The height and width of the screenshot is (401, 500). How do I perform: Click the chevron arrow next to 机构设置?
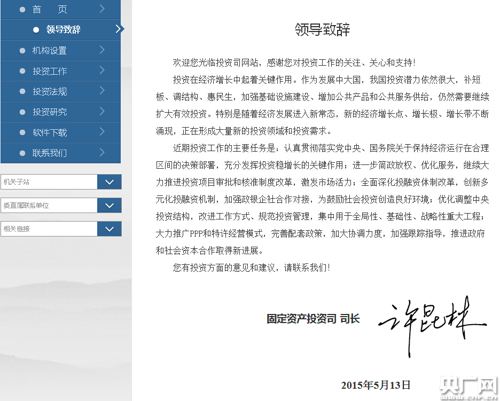pyautogui.click(x=102, y=50)
